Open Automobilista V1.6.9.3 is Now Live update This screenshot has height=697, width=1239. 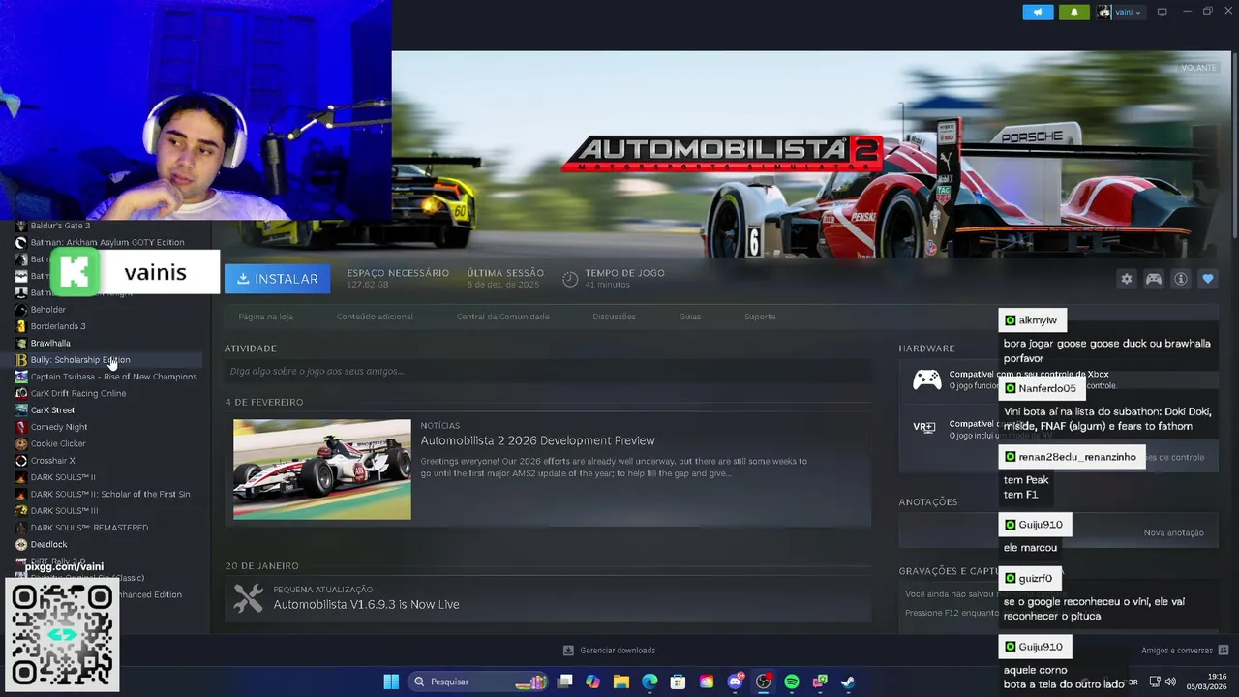366,604
